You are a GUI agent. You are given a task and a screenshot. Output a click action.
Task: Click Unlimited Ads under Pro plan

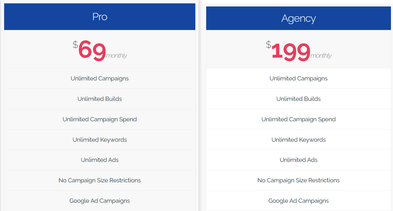(x=100, y=160)
